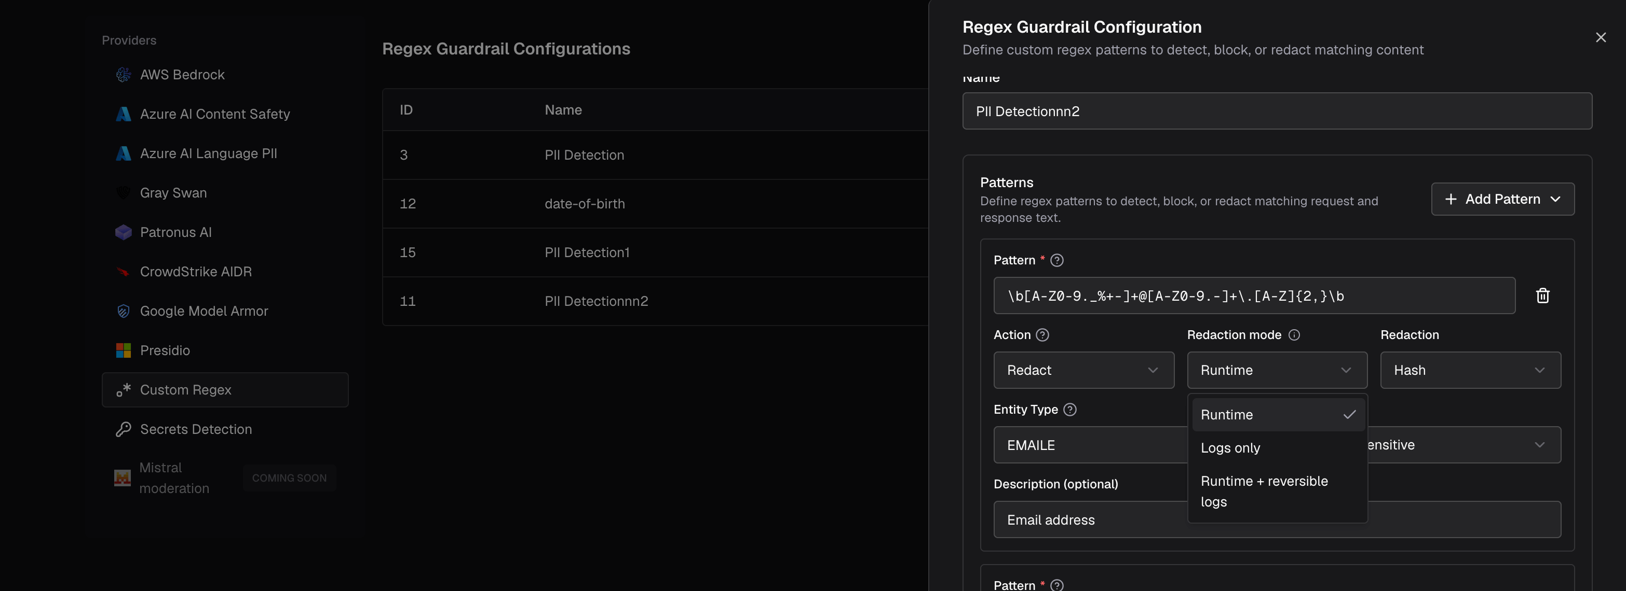Show help for the Action field

coord(1042,335)
